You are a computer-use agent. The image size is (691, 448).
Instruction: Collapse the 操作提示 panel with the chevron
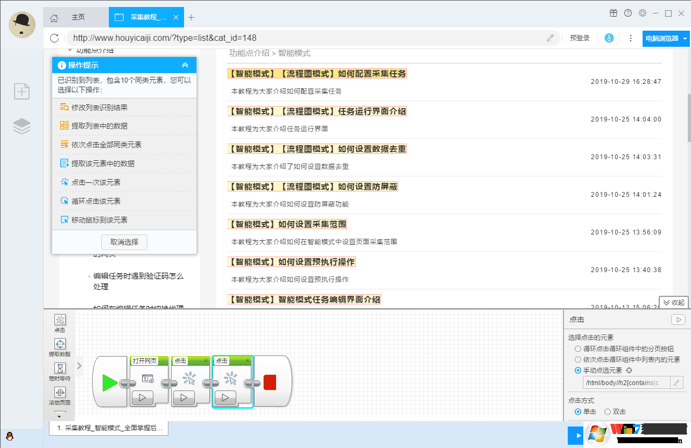click(186, 65)
